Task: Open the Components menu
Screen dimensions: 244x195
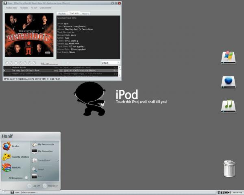Action: [46, 8]
